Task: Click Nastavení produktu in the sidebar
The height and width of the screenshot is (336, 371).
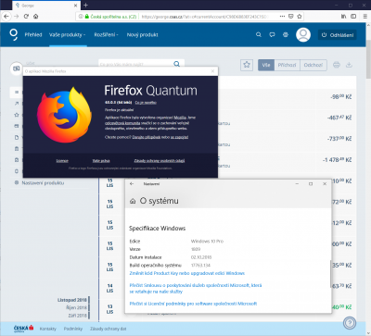Action: click(x=43, y=183)
